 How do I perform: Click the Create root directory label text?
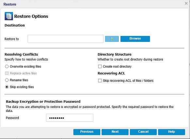click(x=117, y=66)
